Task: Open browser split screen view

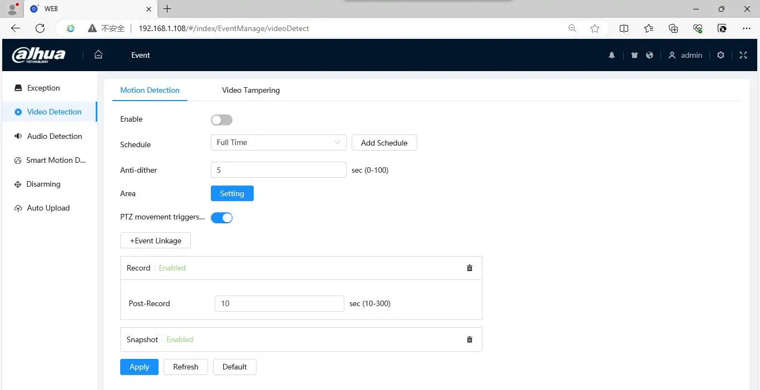Action: pyautogui.click(x=624, y=28)
